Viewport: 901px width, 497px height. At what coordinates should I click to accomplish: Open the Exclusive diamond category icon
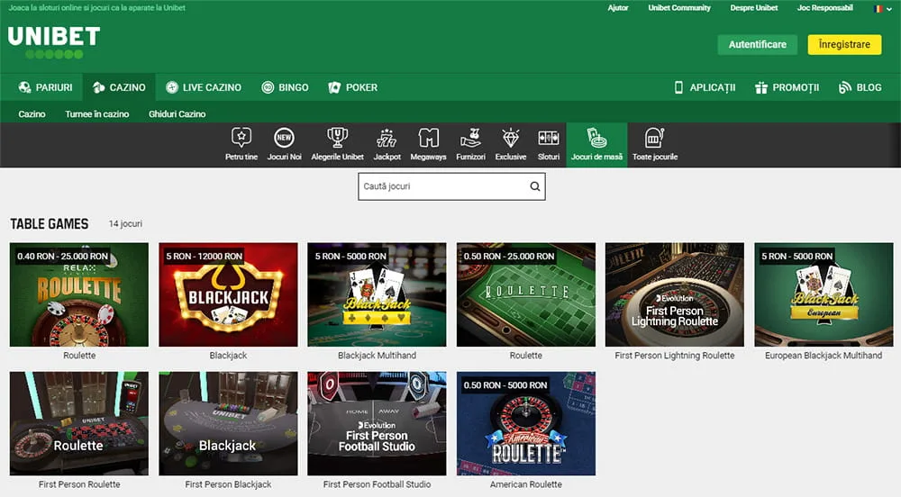pos(510,139)
